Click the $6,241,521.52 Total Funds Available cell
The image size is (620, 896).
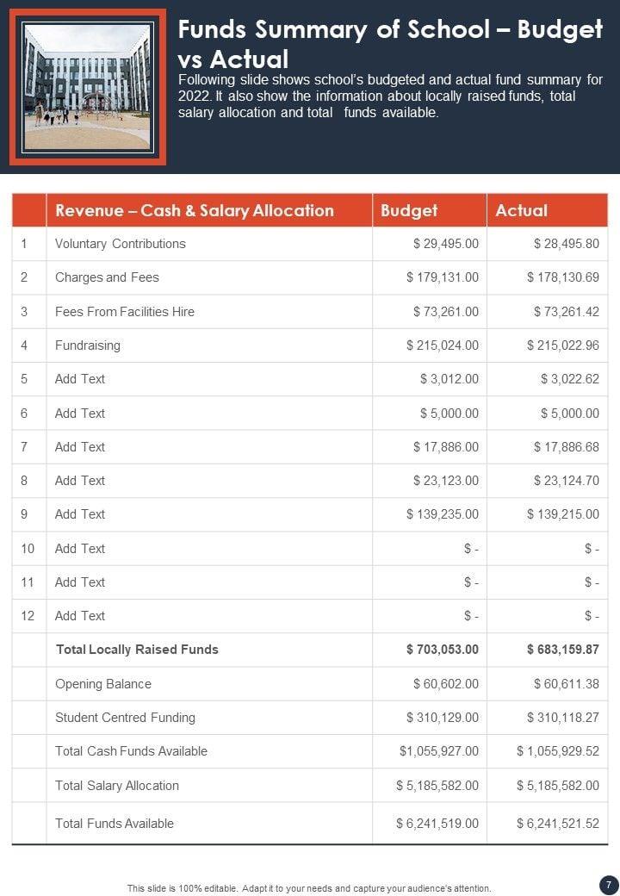(x=557, y=824)
